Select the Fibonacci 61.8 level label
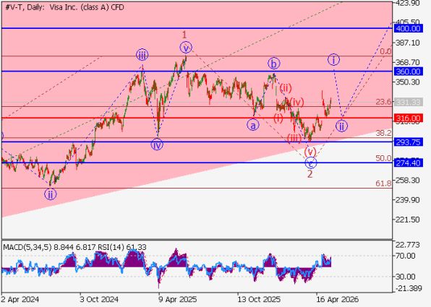Viewport: 431px width, 307px height. 383,183
